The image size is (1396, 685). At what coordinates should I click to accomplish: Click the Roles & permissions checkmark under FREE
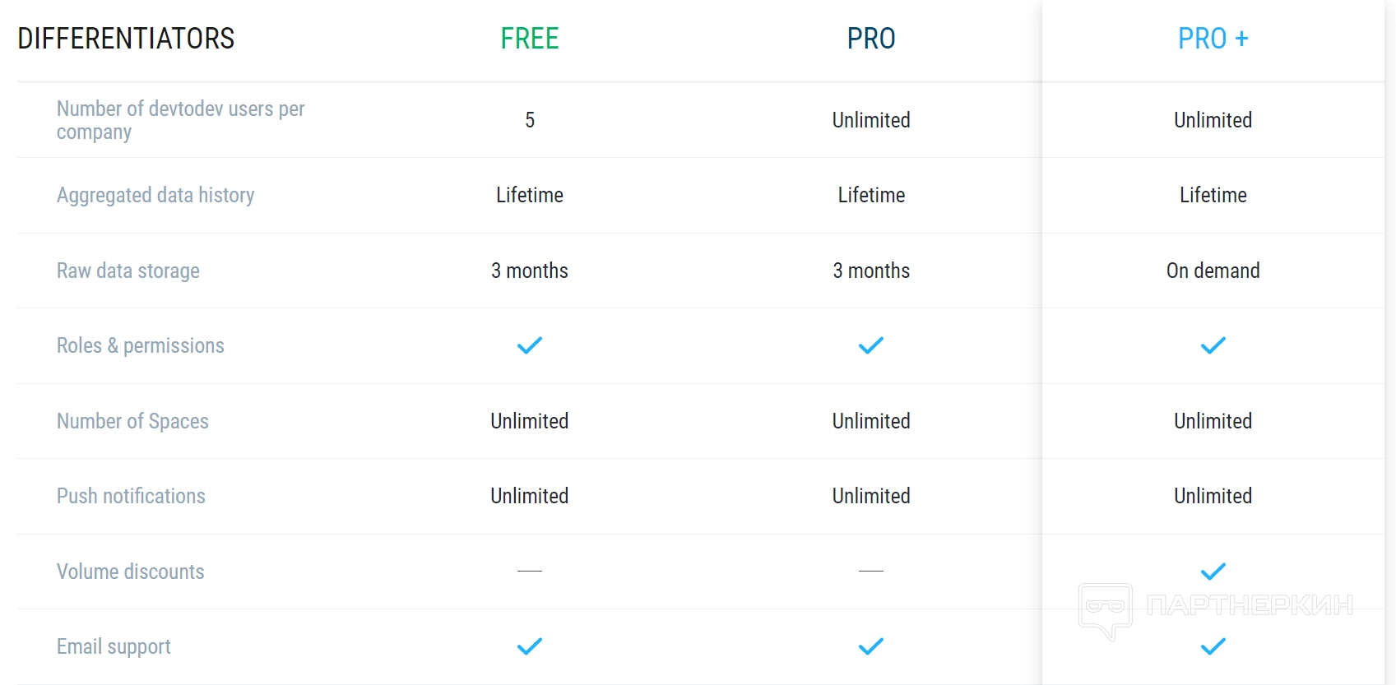click(x=530, y=345)
